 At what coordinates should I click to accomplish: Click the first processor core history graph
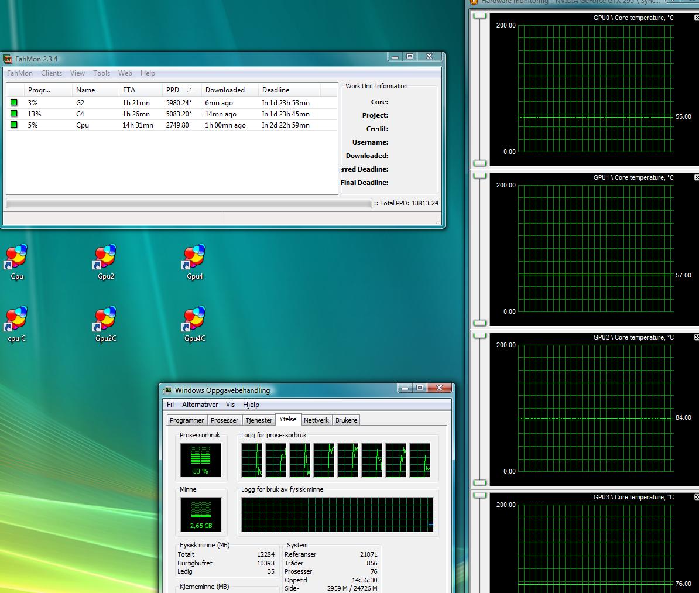point(252,460)
